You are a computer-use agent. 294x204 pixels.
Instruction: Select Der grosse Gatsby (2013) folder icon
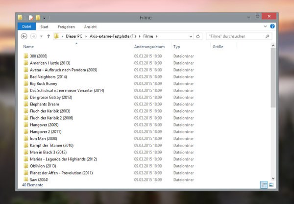[26, 97]
